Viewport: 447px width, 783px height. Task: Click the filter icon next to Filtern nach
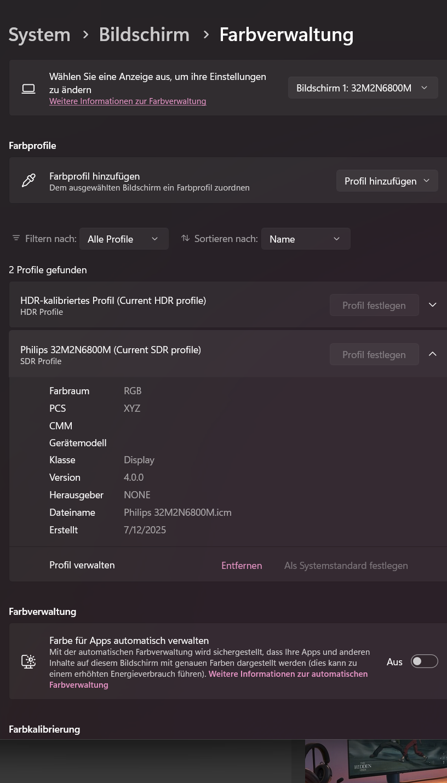[16, 239]
